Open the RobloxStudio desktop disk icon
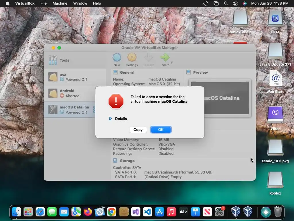The image size is (294, 221). coord(240,19)
